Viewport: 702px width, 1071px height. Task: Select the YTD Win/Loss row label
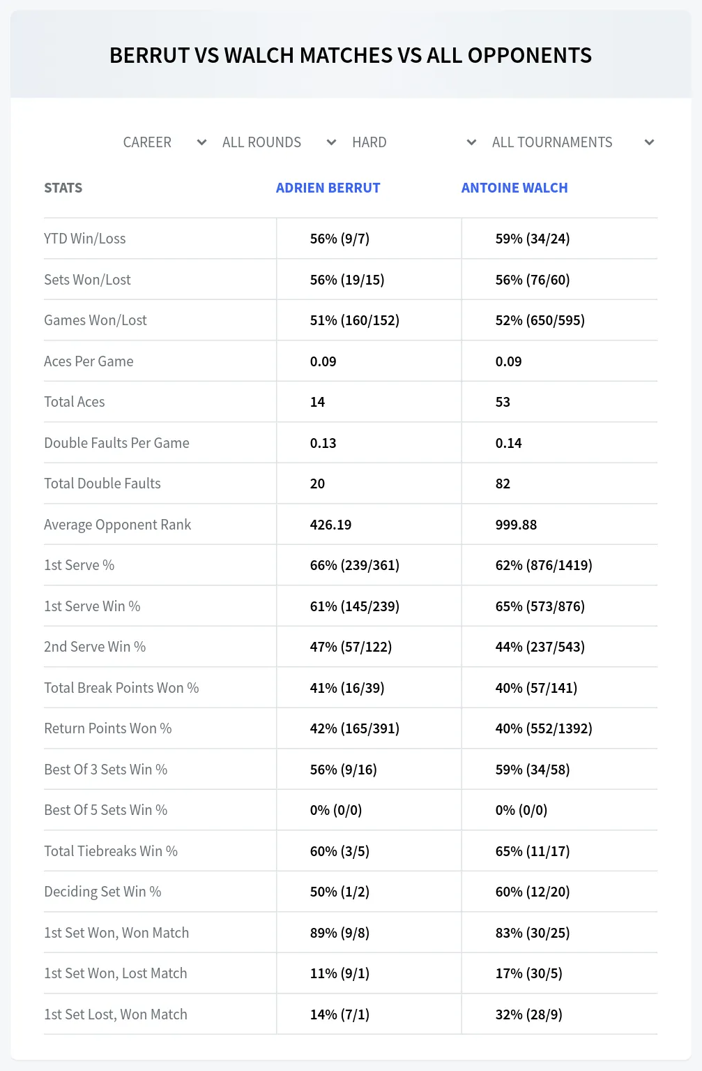[x=85, y=239]
